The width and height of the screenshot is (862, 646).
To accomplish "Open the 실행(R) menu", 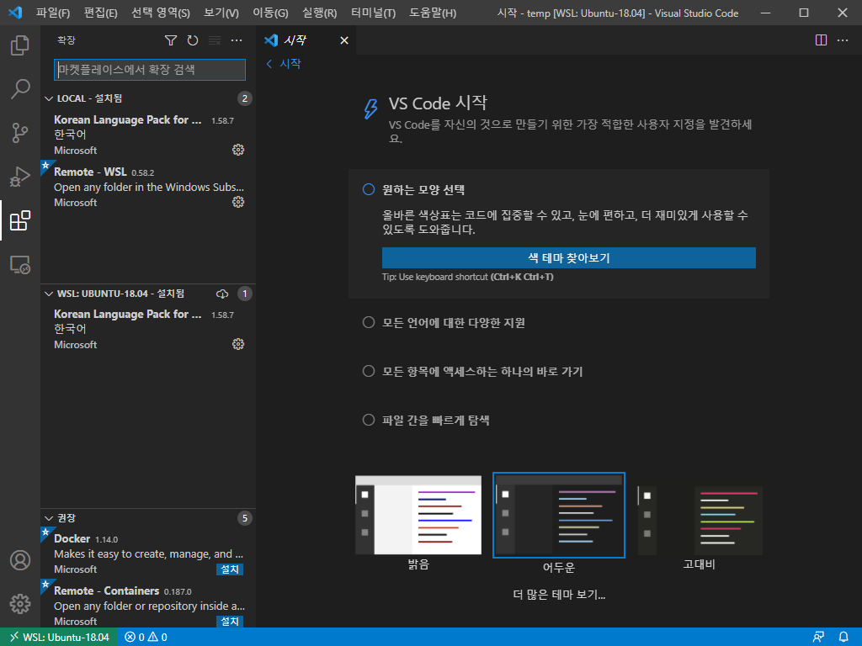I will (319, 13).
